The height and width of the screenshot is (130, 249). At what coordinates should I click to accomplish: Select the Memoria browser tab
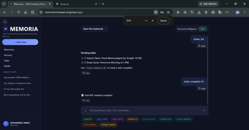point(30,4)
